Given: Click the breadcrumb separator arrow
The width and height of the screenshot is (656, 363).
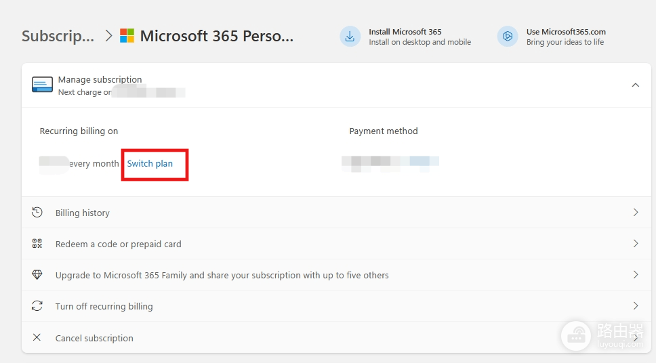Looking at the screenshot, I should [109, 35].
